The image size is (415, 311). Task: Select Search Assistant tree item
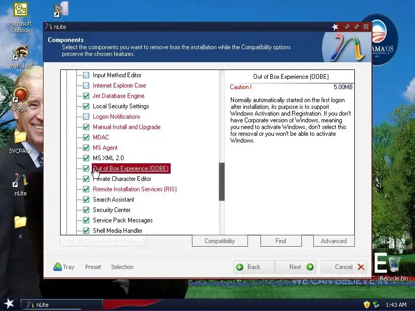pyautogui.click(x=113, y=200)
